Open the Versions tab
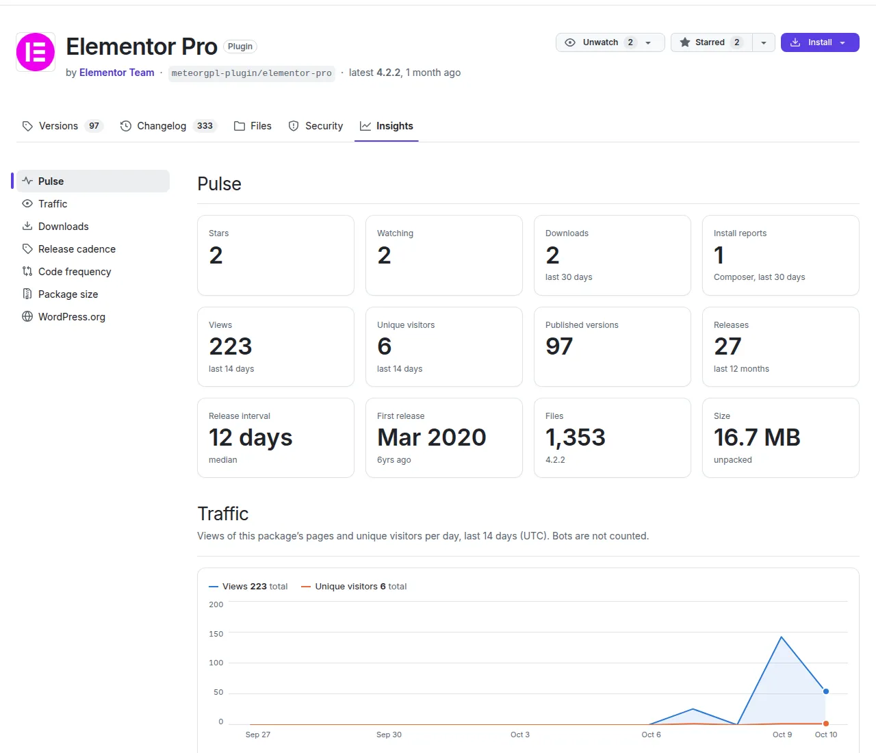This screenshot has height=753, width=876. coord(62,126)
